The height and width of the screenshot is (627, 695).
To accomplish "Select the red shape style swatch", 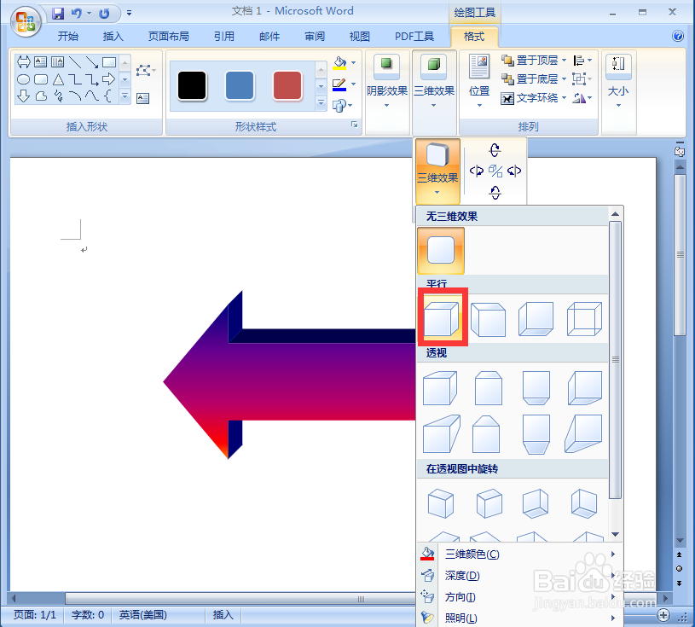I will 287,85.
